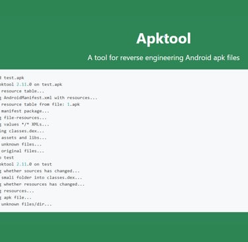Click the 'assets and libs...' line
The width and height of the screenshot is (248, 242).
point(23,138)
